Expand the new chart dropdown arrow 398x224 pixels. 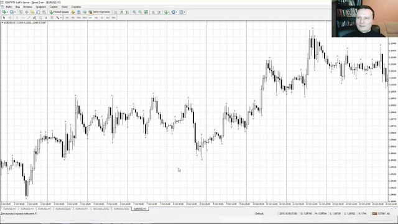click(7, 12)
